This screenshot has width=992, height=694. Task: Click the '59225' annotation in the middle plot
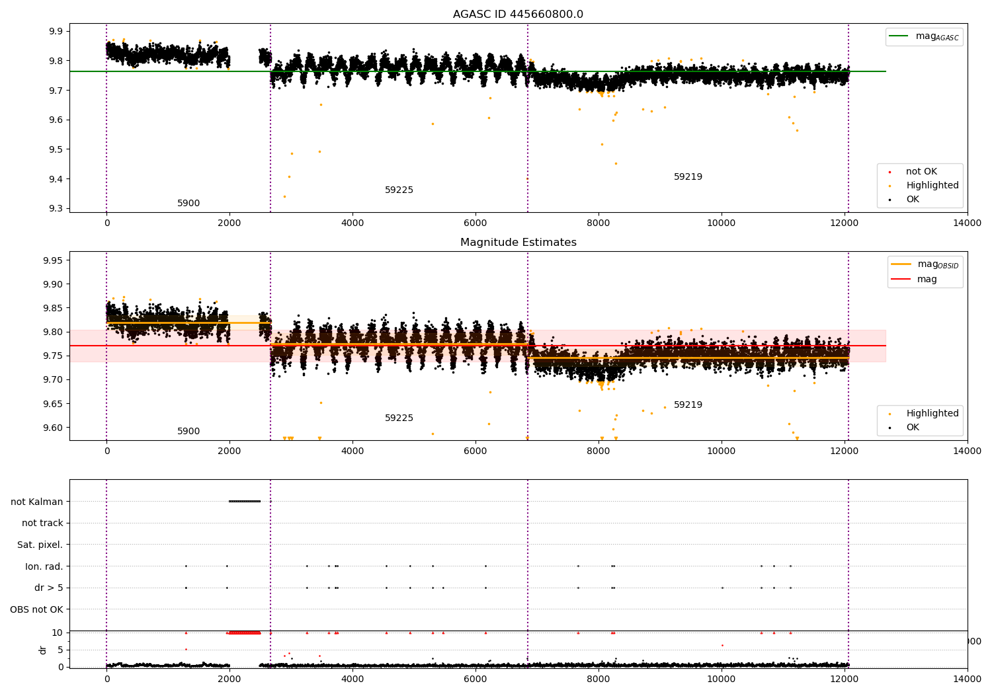pos(399,418)
